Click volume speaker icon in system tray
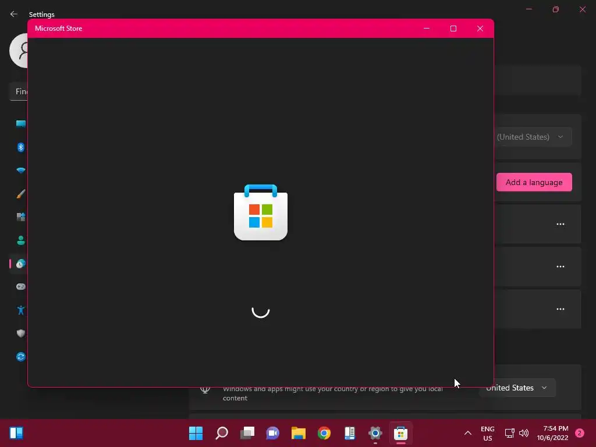 coord(524,433)
